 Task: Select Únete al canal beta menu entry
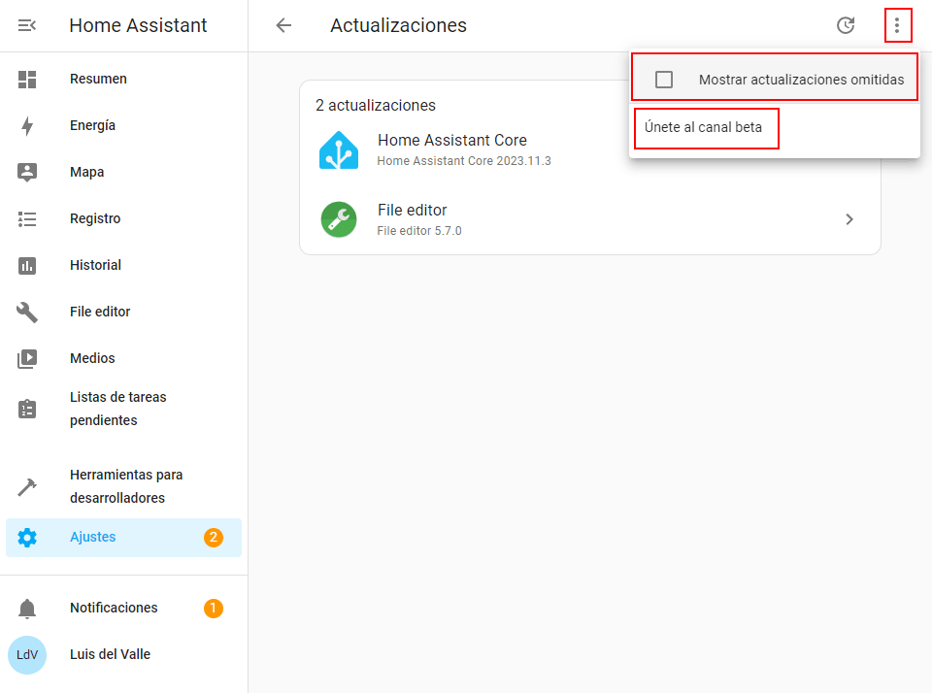tap(704, 127)
